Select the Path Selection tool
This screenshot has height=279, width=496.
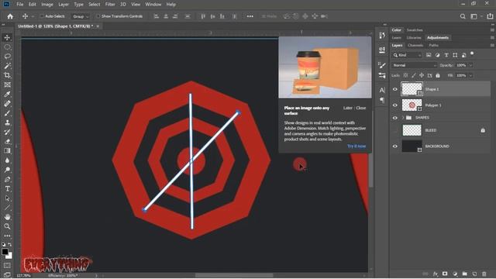(7, 198)
